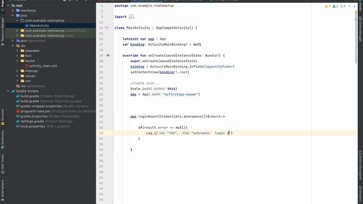This screenshot has height=204, width=363.
Task: Collapse the app module node
Action: tap(9, 5)
